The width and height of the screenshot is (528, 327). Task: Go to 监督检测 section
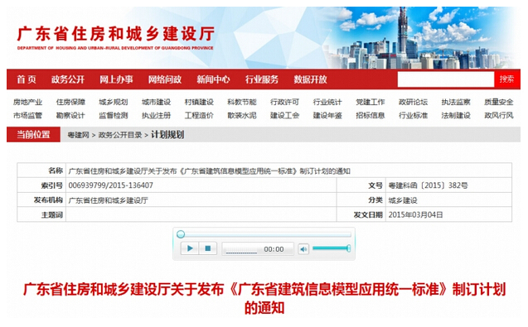[113, 115]
